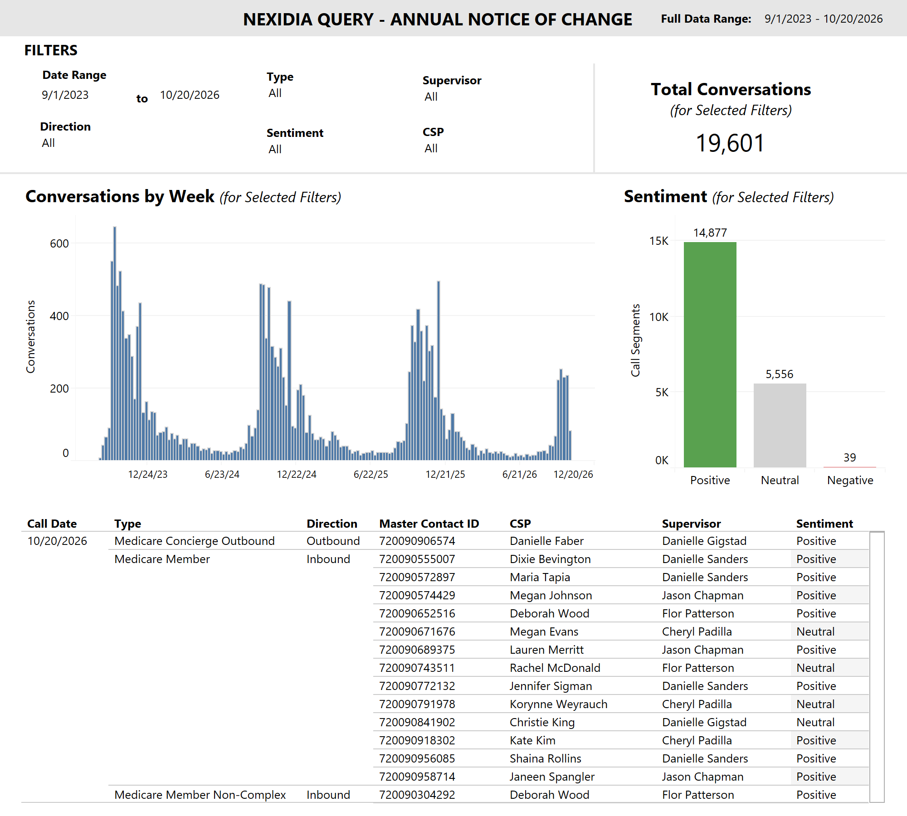Select Medicare Concierge Outbound type cell
The height and width of the screenshot is (816, 907).
point(195,541)
